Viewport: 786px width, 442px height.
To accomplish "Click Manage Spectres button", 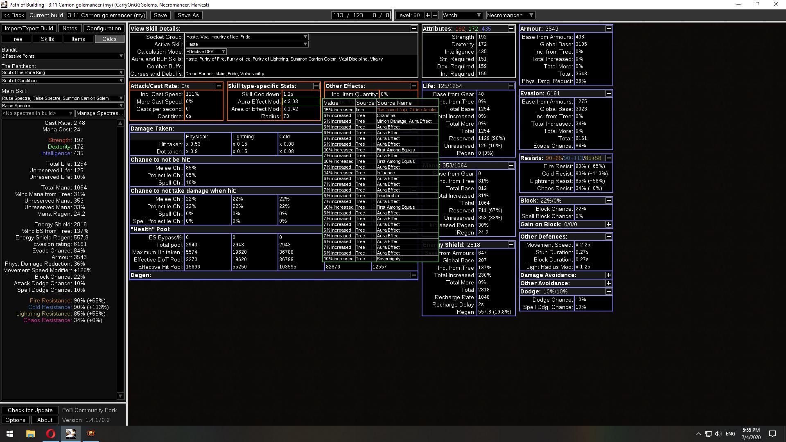I will tap(99, 113).
